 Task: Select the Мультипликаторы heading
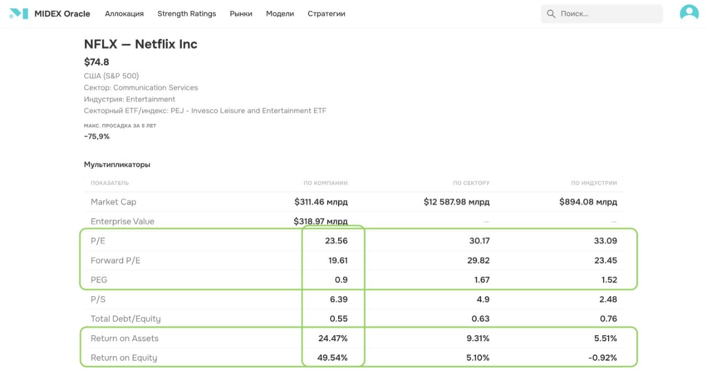pos(117,165)
